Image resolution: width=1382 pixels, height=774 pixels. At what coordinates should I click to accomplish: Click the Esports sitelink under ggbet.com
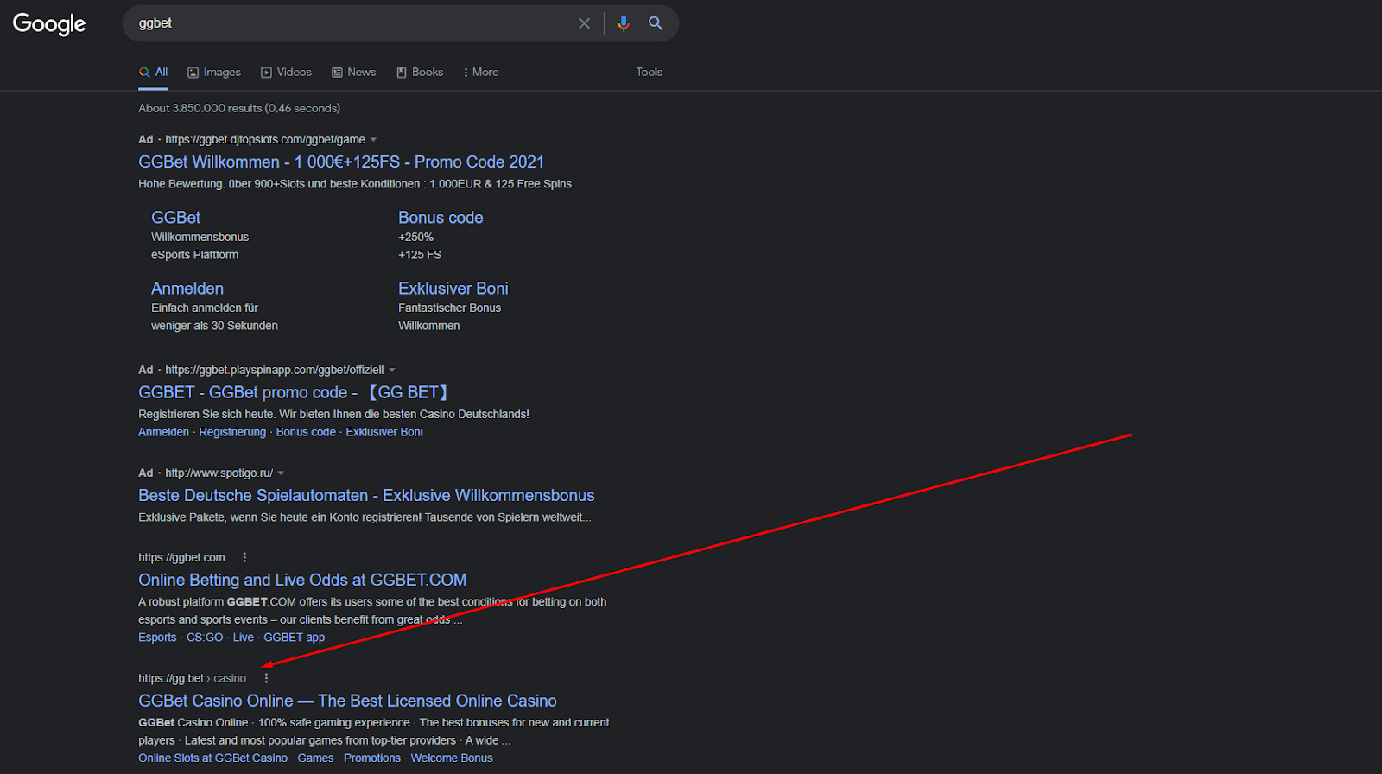pyautogui.click(x=157, y=638)
